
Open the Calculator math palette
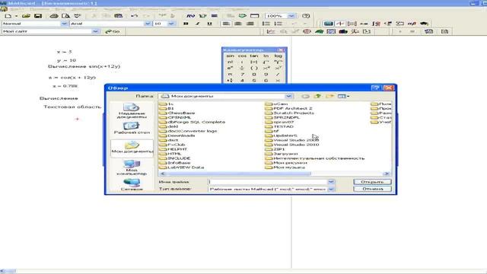328,24
